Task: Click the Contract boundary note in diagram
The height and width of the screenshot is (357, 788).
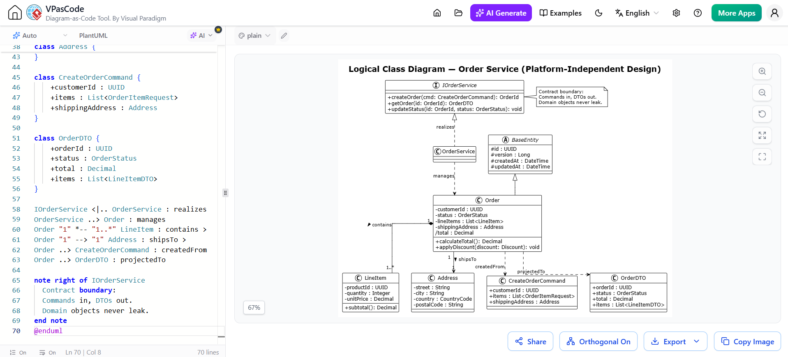Action: (x=572, y=97)
